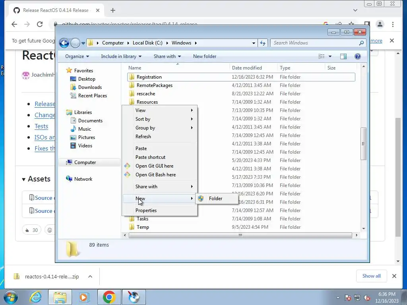Screen dimensions: 407x305
Task: Choose Refresh from context menu
Action: click(x=160, y=137)
